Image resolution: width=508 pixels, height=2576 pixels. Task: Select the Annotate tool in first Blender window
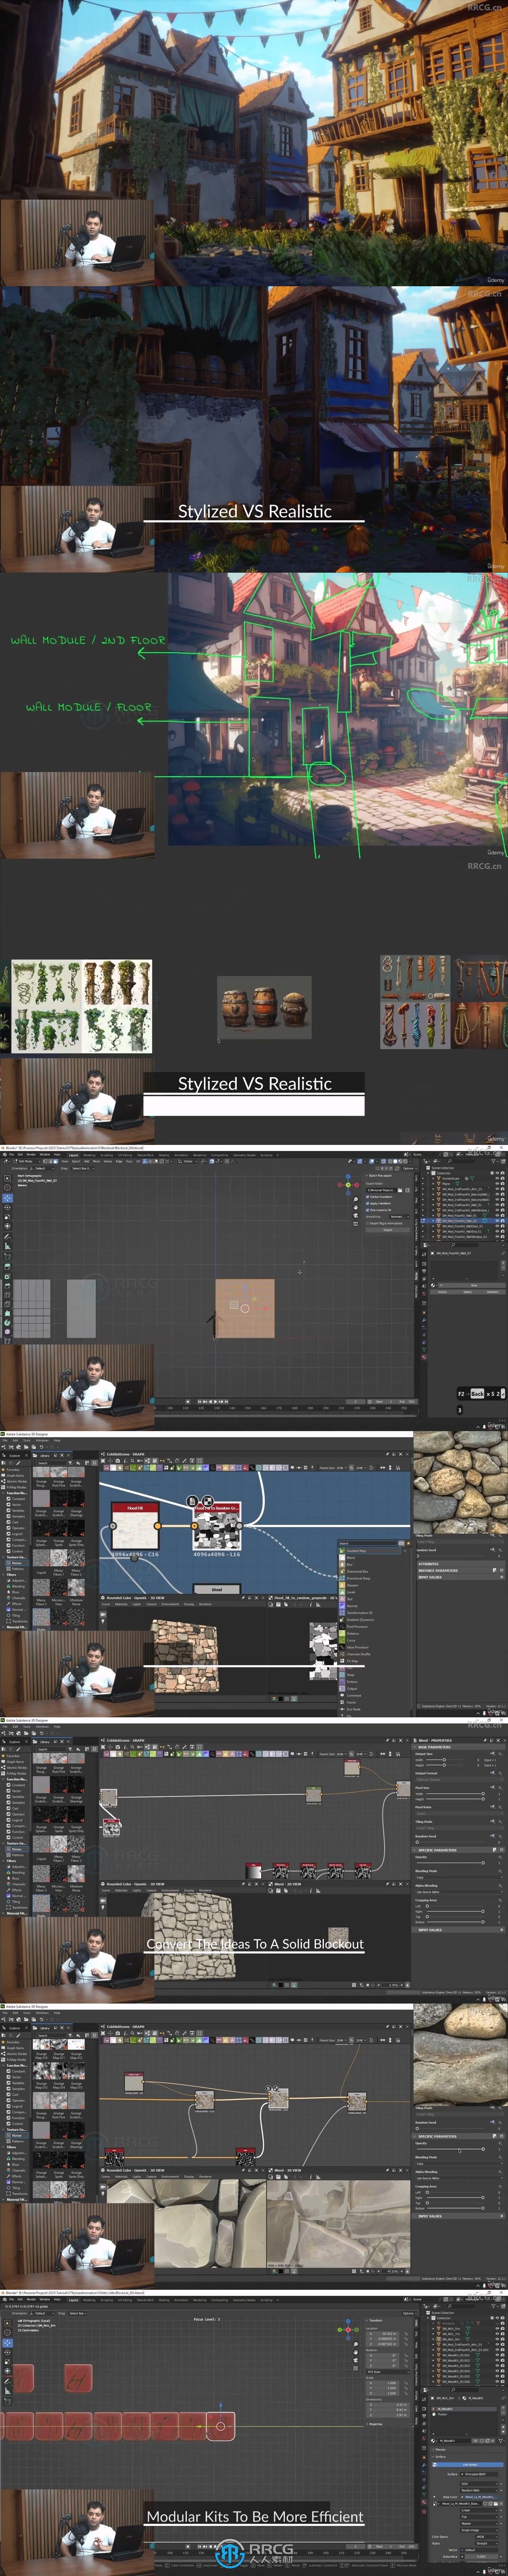(8, 1237)
